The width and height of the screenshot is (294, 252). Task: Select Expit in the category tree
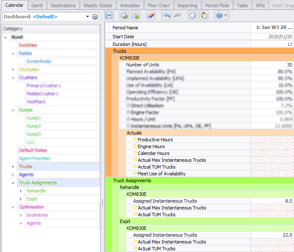(x=32, y=199)
